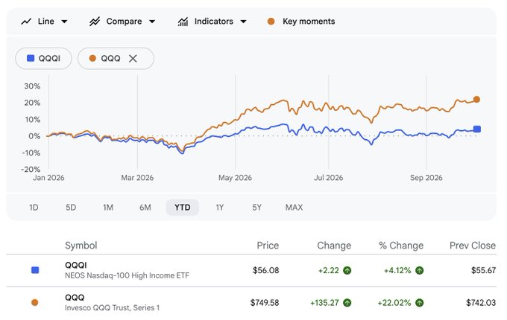Click the +22.02% percent change value
The width and height of the screenshot is (507, 320).
coord(394,303)
